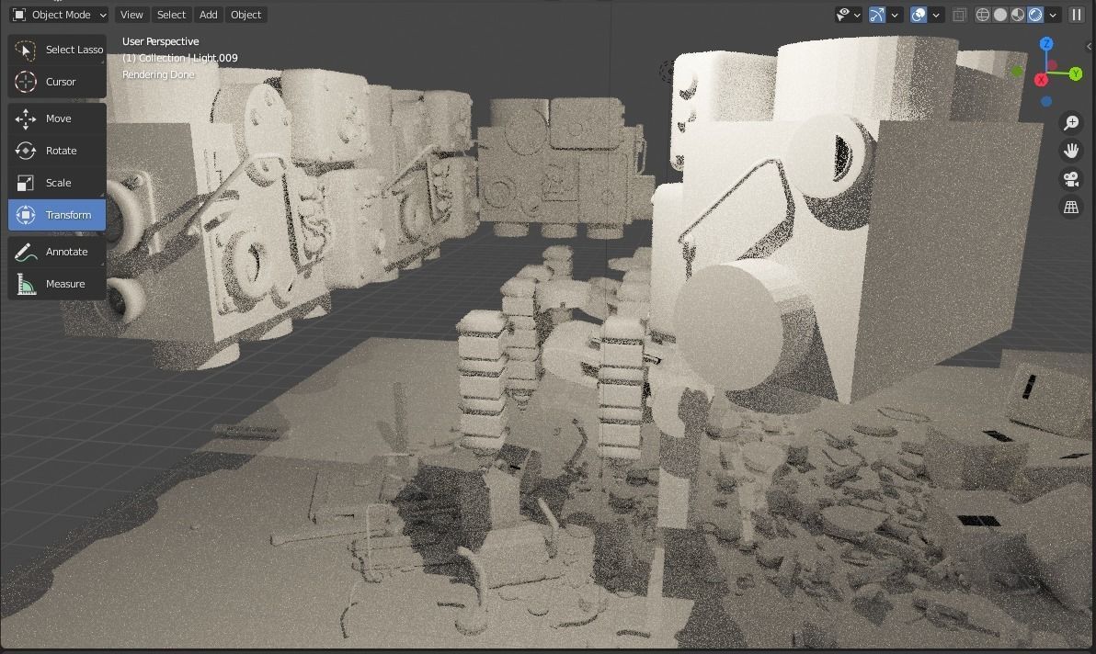
Task: Click the active Transform tool
Action: (57, 215)
